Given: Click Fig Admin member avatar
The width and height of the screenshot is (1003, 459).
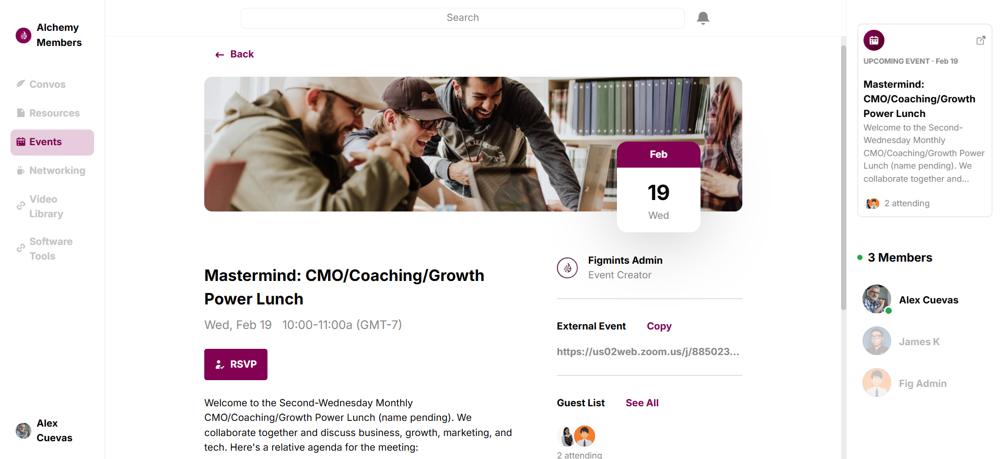Looking at the screenshot, I should tap(876, 383).
